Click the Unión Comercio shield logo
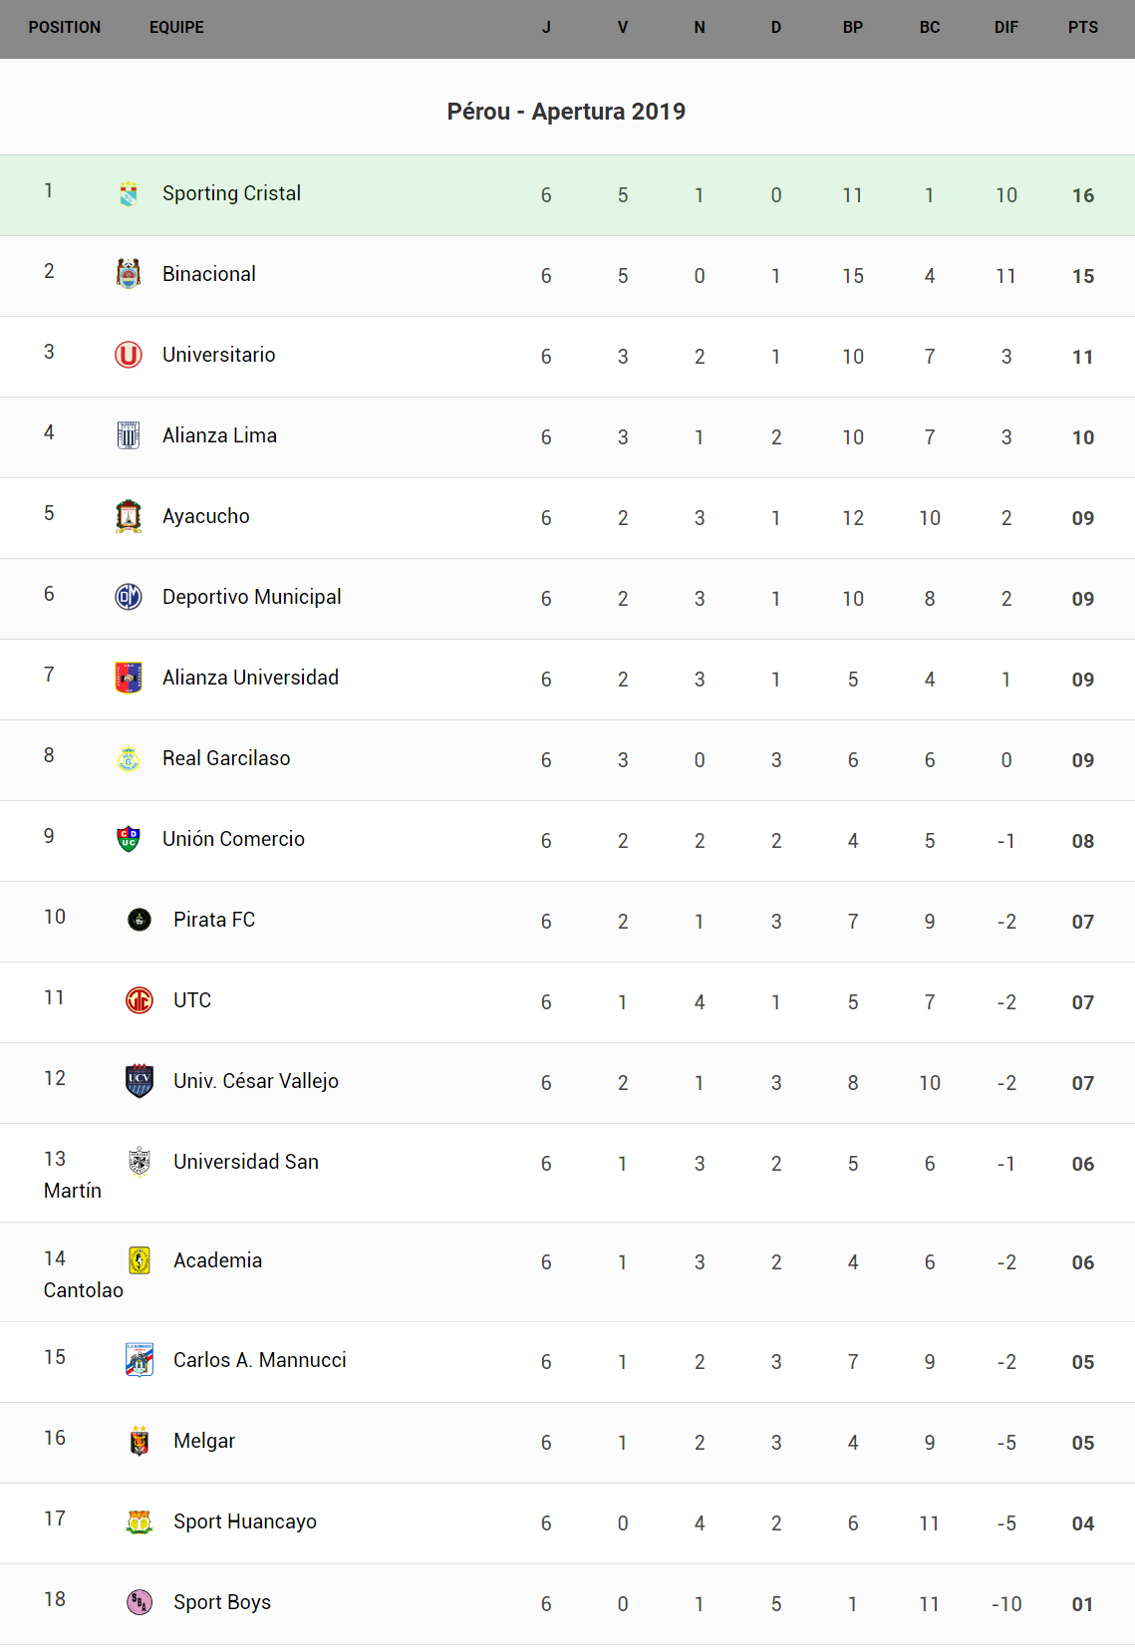This screenshot has width=1135, height=1652. 129,839
